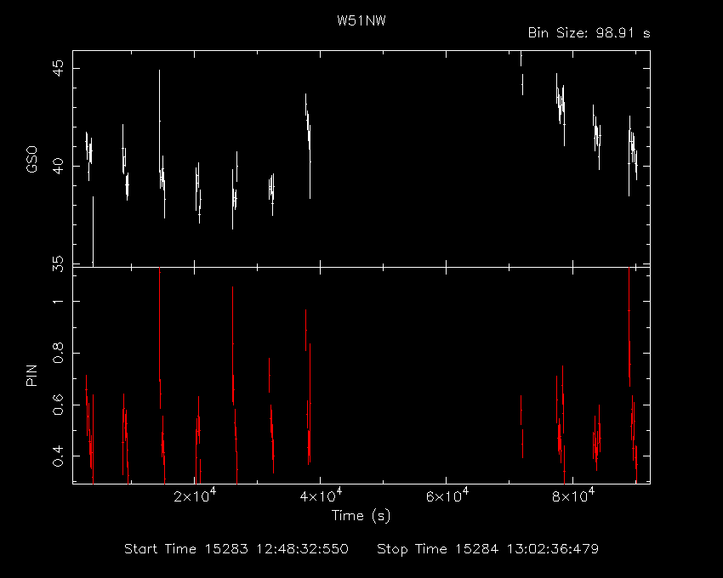The width and height of the screenshot is (723, 578).
Task: Click the PIN axis value 0.8
Action: coord(59,353)
